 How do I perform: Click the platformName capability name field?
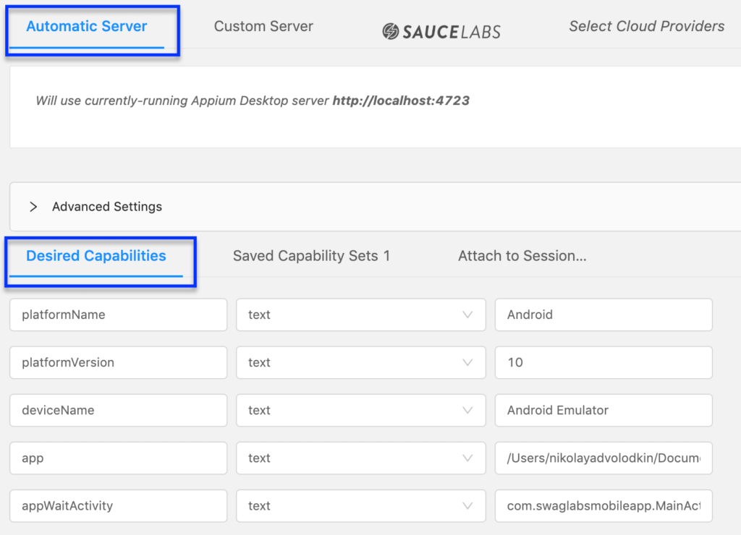click(x=118, y=314)
